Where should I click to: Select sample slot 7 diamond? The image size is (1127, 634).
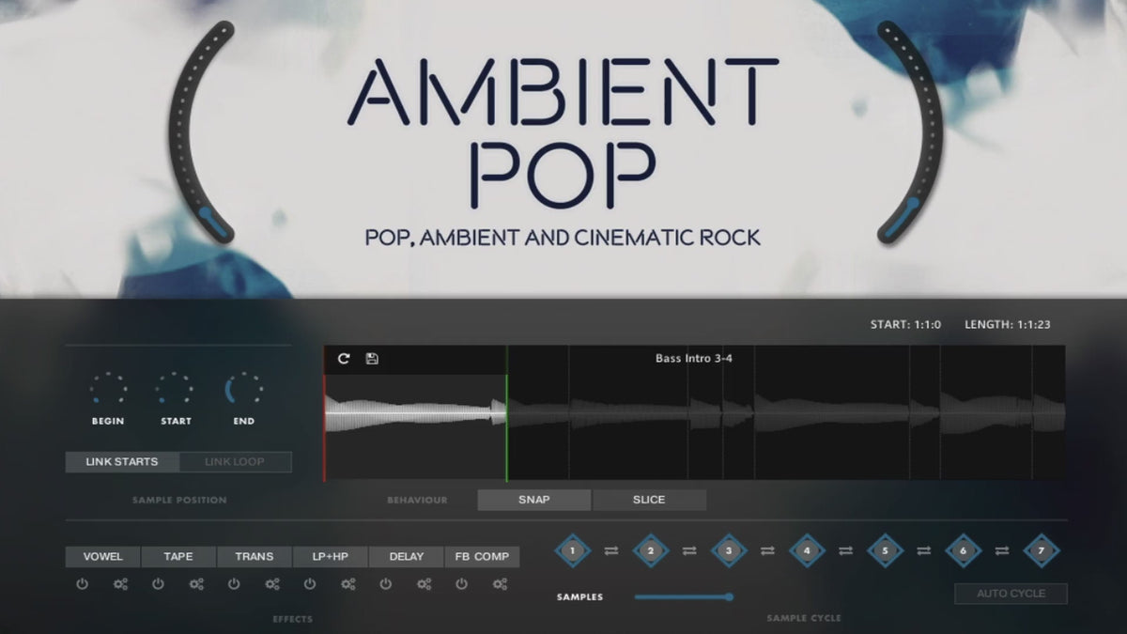[1041, 551]
